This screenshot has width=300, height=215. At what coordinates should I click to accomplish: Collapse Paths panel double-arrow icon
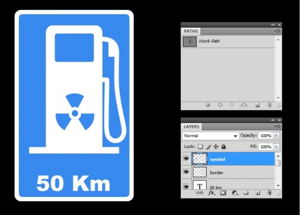(273, 25)
